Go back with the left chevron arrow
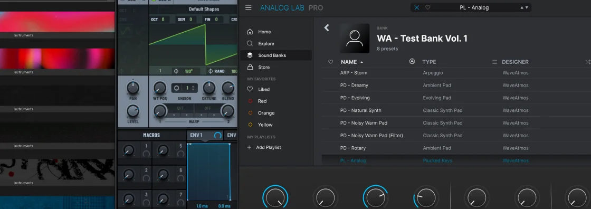This screenshot has height=209, width=591. (x=327, y=27)
